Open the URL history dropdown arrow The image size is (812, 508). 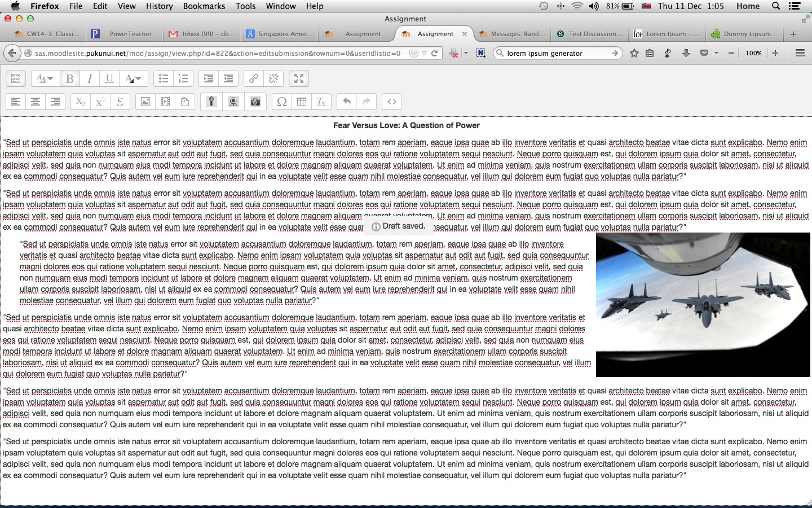coord(424,53)
